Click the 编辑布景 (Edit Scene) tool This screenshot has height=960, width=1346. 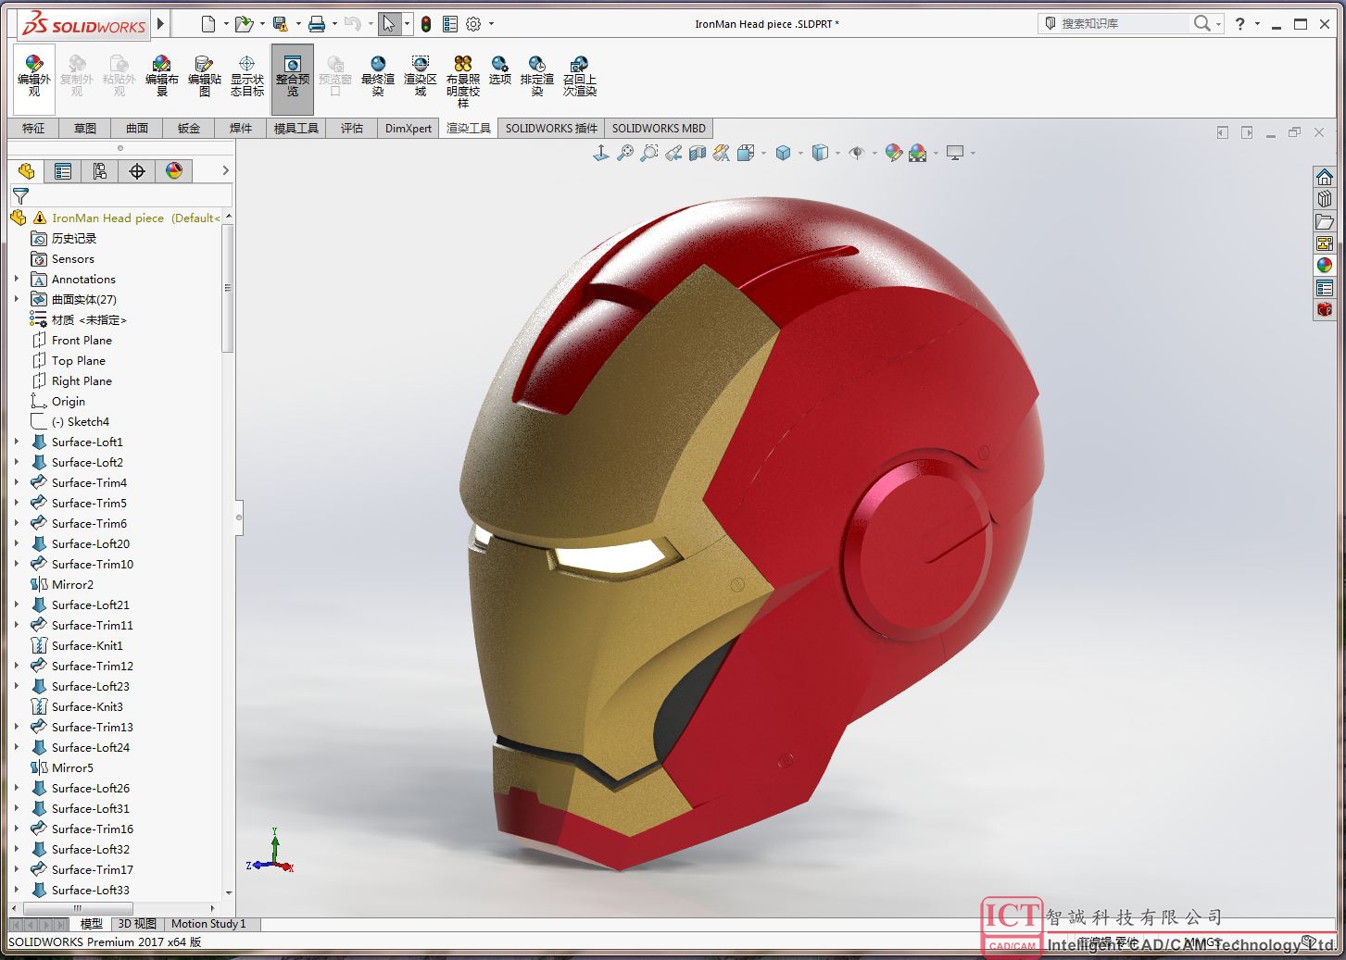click(x=162, y=76)
